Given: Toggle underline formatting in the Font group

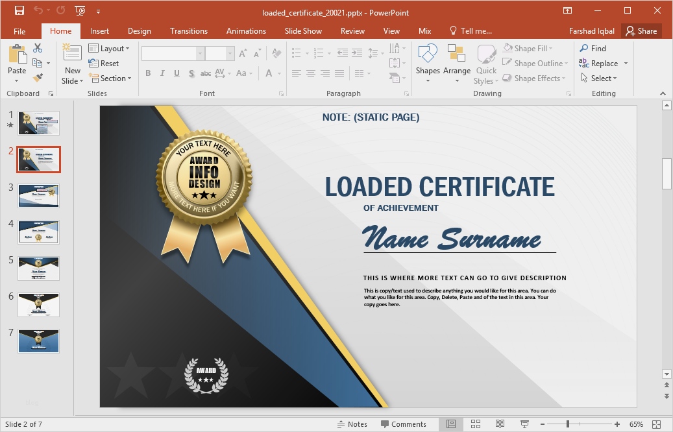Looking at the screenshot, I should (x=177, y=73).
